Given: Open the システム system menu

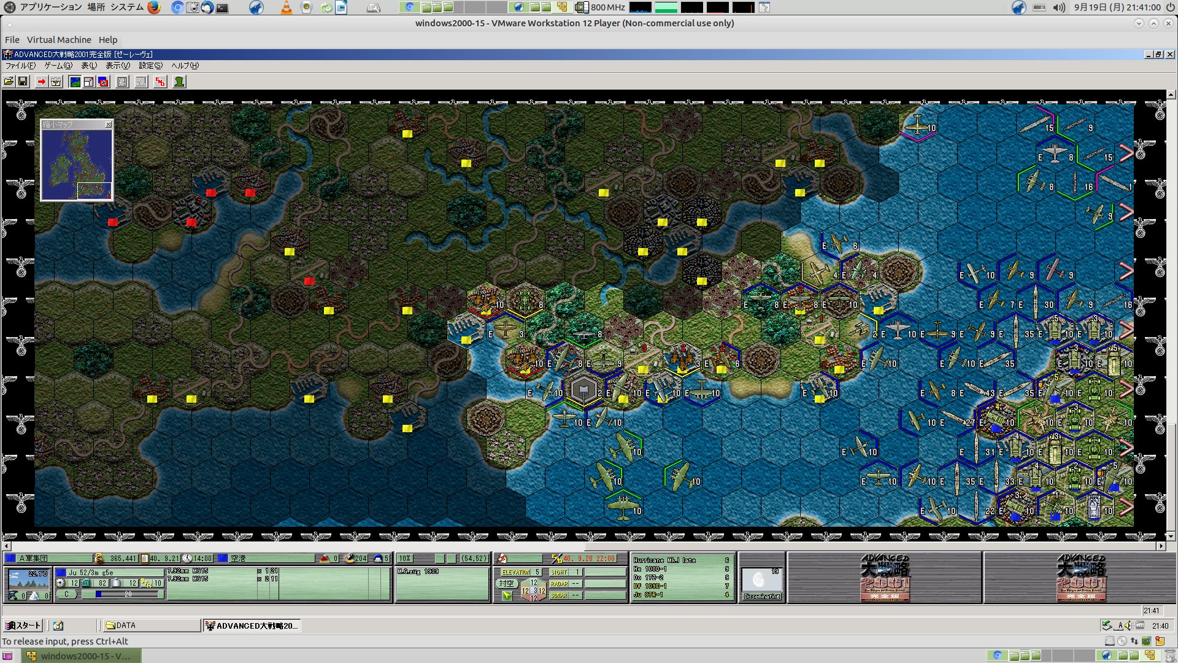Looking at the screenshot, I should (x=127, y=7).
